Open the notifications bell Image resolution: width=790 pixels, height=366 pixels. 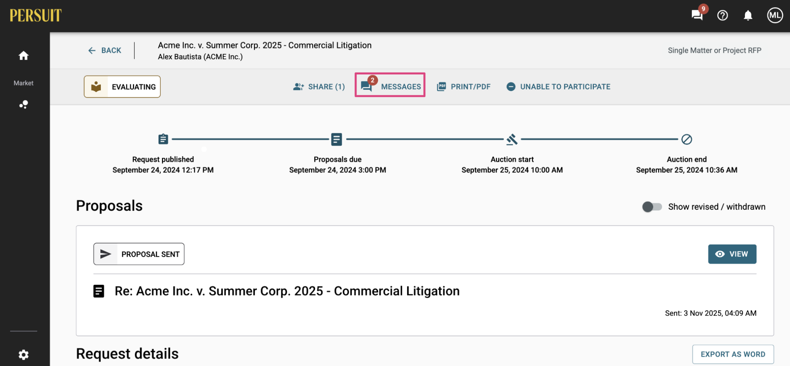pos(748,15)
